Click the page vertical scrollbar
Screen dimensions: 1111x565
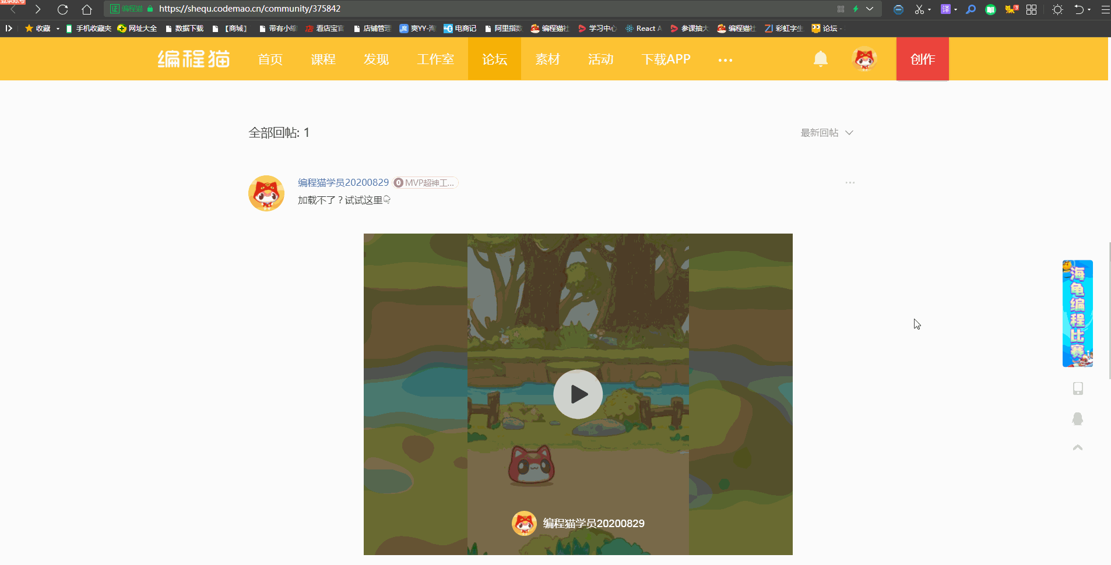[1109, 310]
